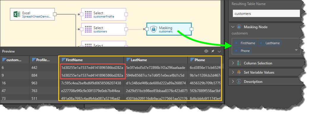The height and width of the screenshot is (117, 312).
Task: Pin the Preview panel
Action: coord(213,51)
